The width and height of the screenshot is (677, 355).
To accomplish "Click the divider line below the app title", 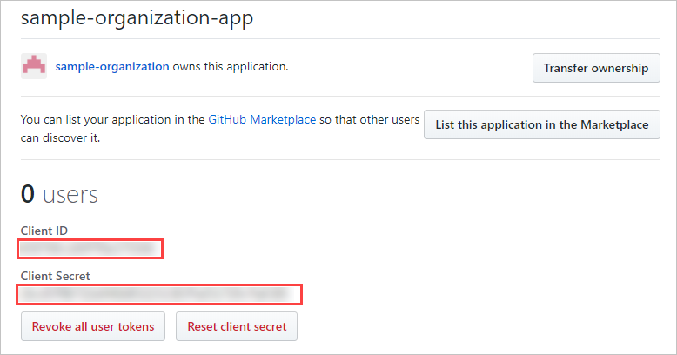I will (x=340, y=39).
